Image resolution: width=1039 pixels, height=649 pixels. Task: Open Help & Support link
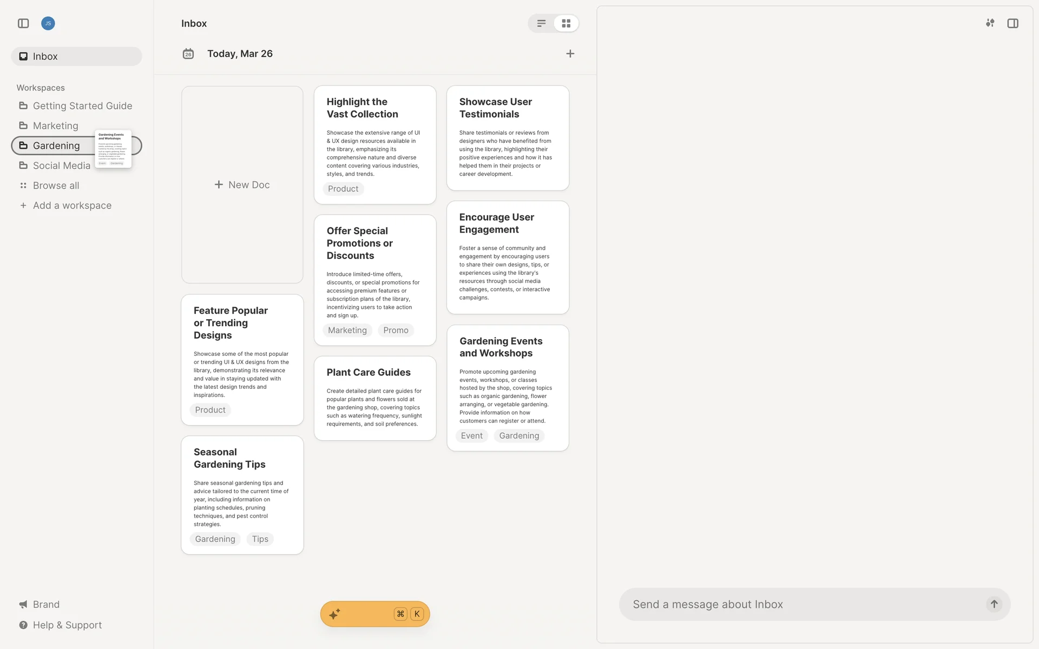(x=67, y=625)
